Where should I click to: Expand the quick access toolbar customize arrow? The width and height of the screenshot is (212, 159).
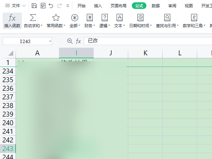pos(68,6)
